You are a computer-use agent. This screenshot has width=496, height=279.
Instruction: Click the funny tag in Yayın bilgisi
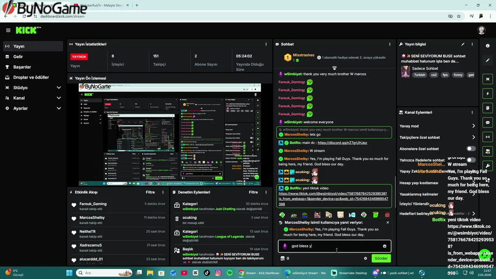(x=458, y=75)
